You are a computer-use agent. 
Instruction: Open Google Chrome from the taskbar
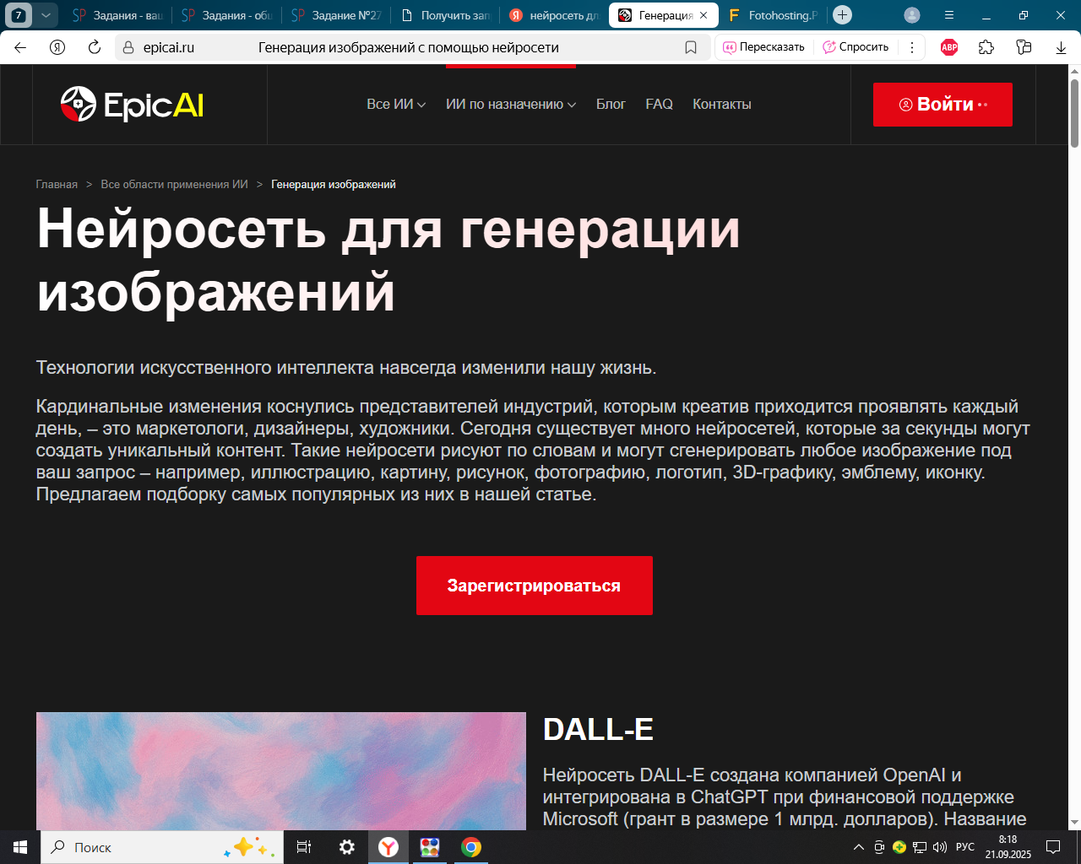pyautogui.click(x=471, y=847)
